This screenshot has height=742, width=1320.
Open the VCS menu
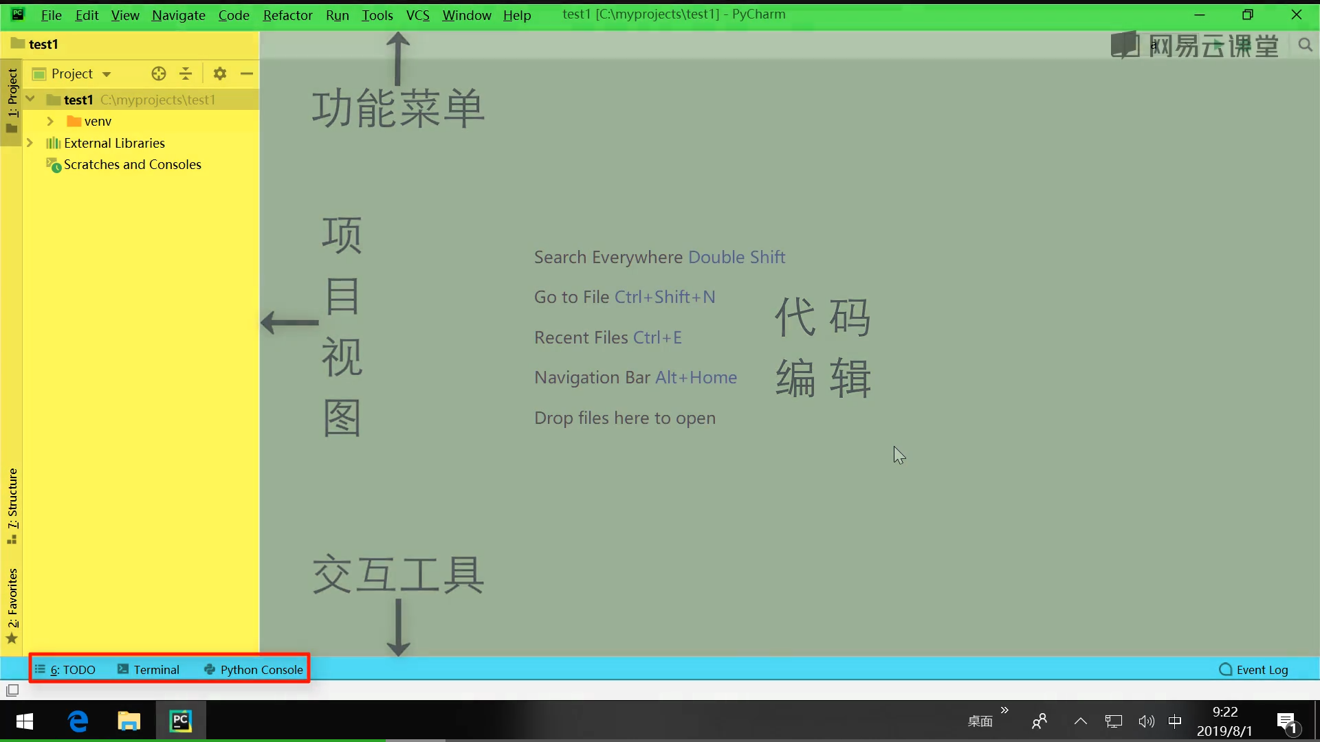click(x=417, y=15)
